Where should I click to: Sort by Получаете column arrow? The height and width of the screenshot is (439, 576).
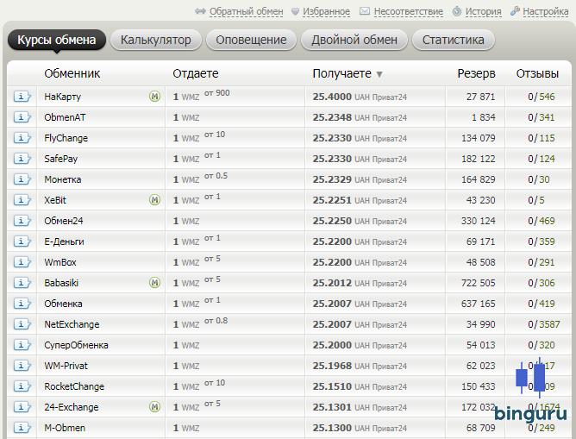pos(379,74)
